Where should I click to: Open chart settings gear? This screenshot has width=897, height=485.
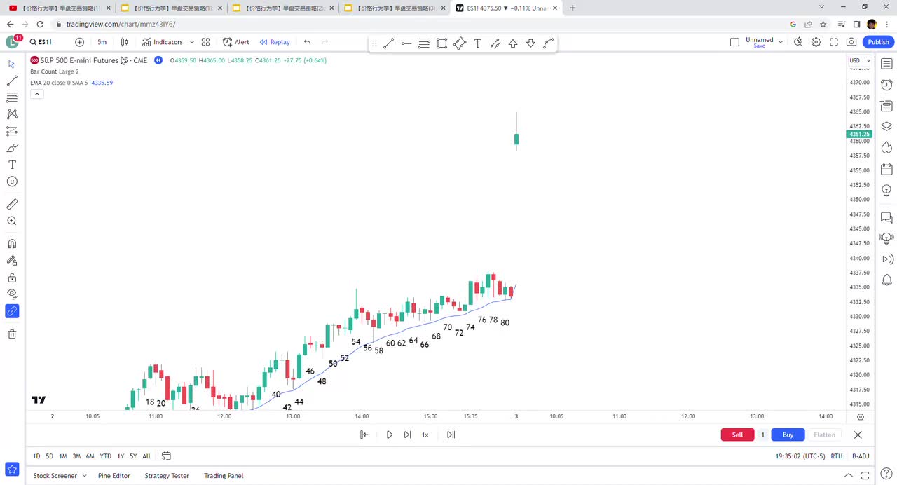click(816, 42)
